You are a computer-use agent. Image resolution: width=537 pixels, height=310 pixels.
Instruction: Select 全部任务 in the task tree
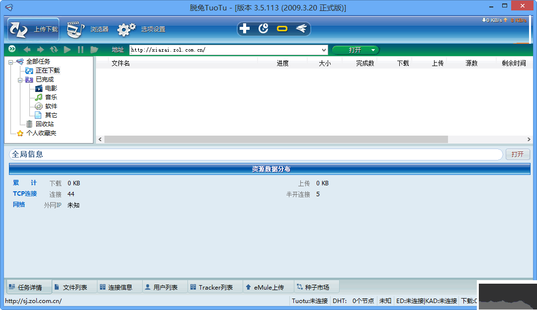point(38,62)
